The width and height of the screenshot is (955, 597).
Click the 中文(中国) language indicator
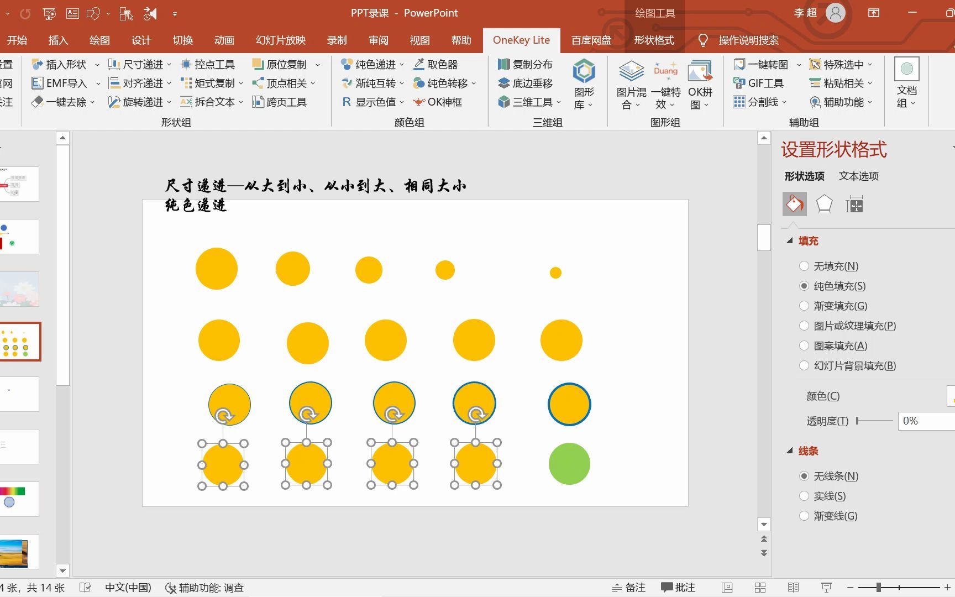coord(128,588)
